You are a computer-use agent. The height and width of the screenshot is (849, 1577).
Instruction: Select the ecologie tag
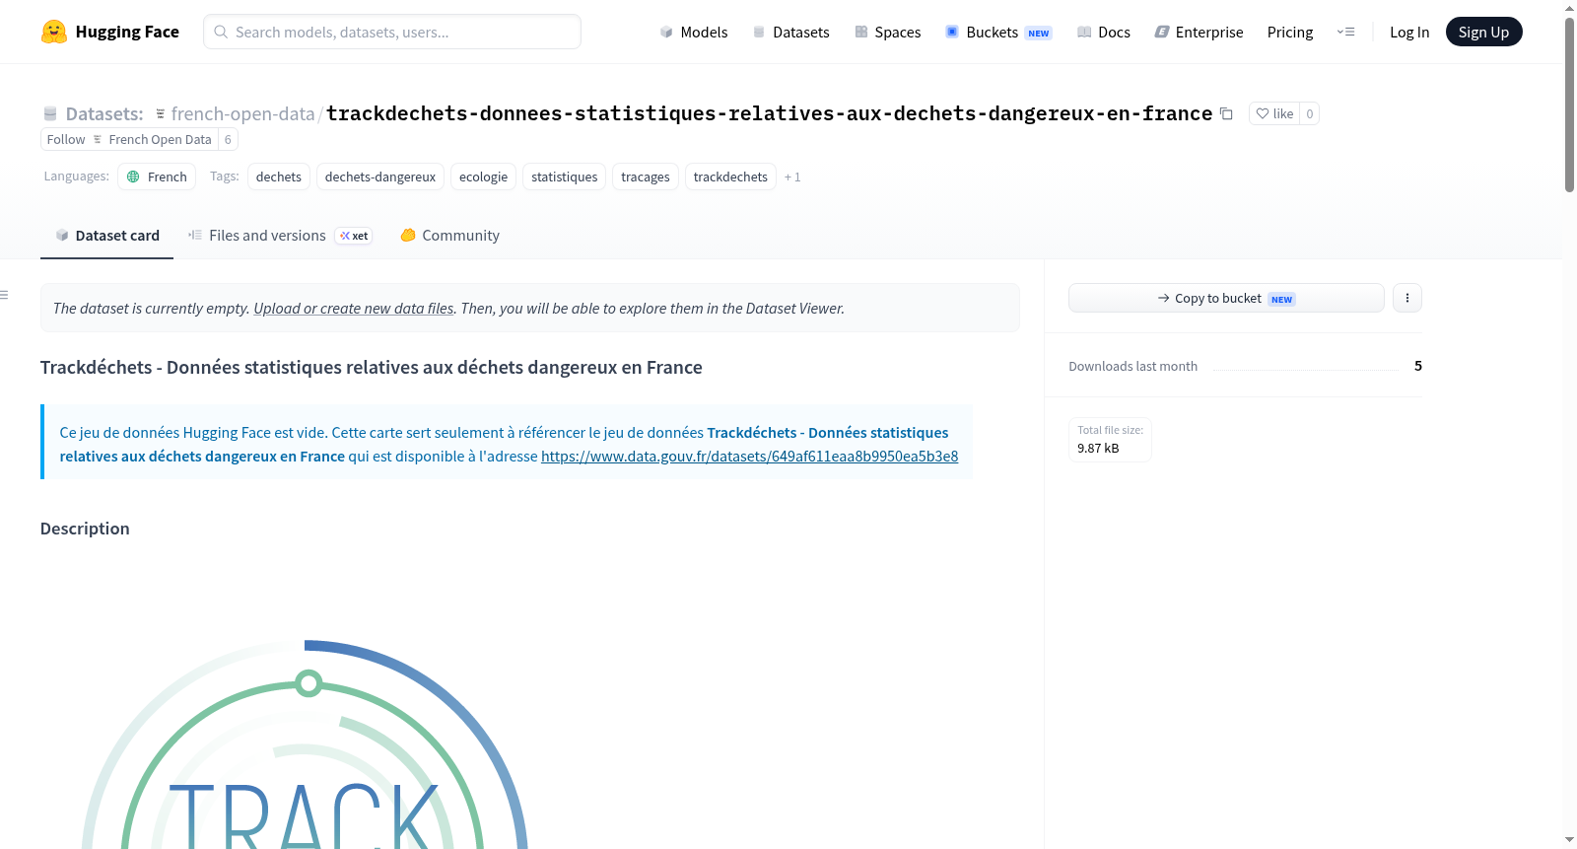483,177
